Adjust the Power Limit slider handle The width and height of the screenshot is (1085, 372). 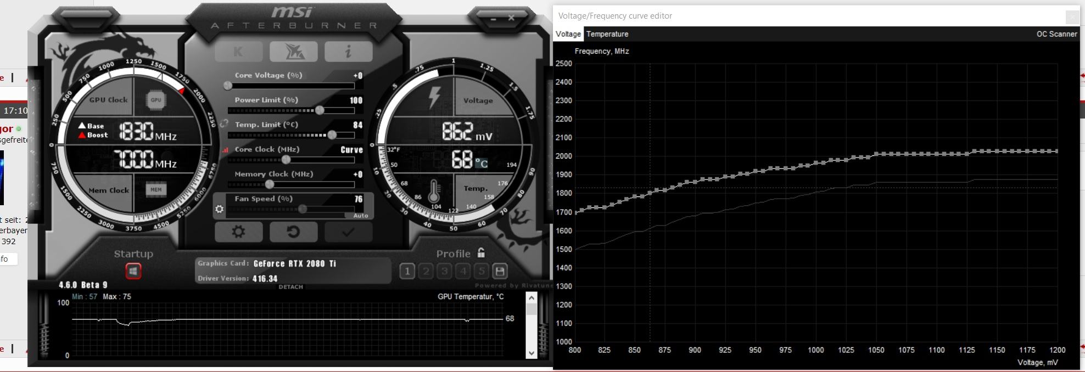tap(320, 110)
